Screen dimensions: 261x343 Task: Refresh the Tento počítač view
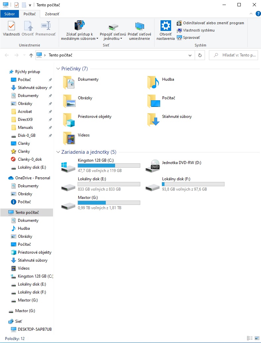pyautogui.click(x=200, y=55)
